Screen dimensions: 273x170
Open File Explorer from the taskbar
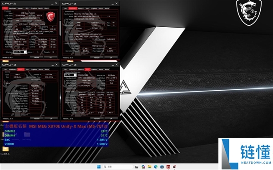pyautogui.click(x=149, y=167)
